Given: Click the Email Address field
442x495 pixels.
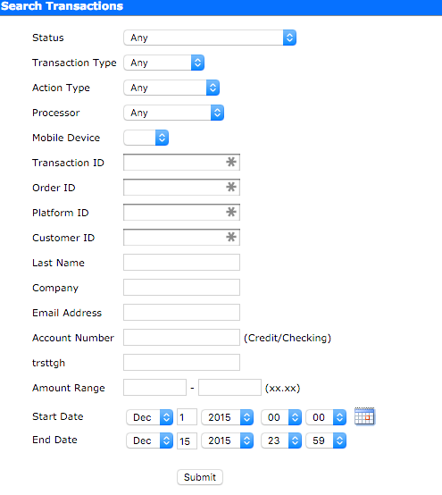Looking at the screenshot, I should (x=182, y=312).
